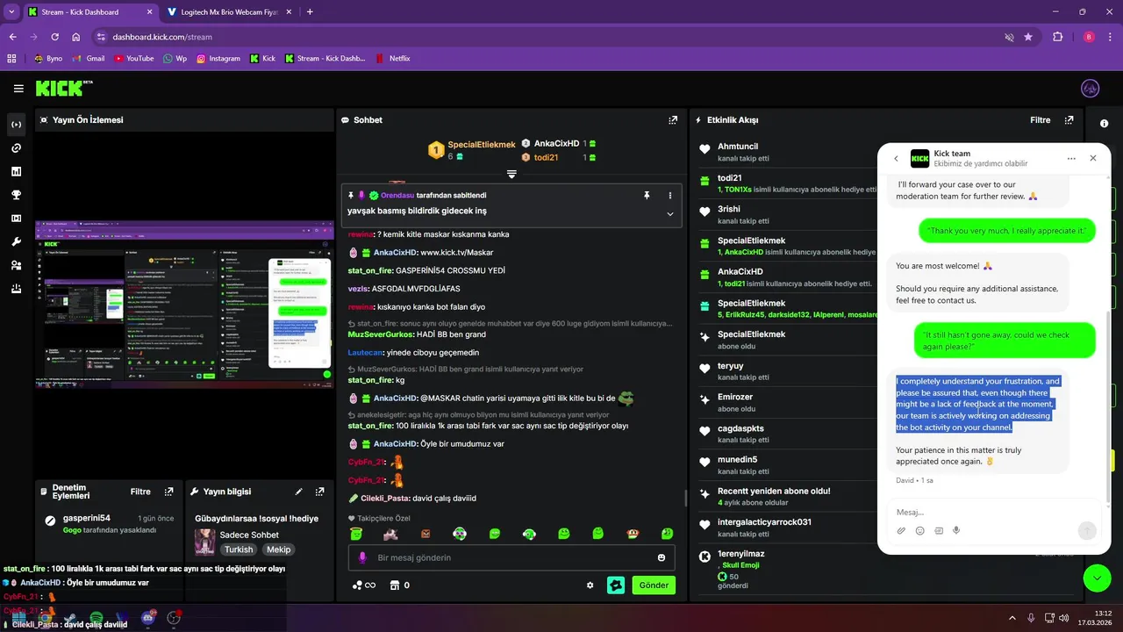Open the shop icon with 0 count
The image size is (1123, 632).
400,585
